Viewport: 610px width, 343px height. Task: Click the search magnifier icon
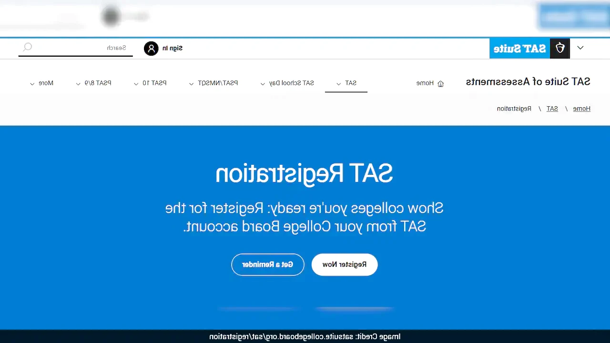coord(28,47)
